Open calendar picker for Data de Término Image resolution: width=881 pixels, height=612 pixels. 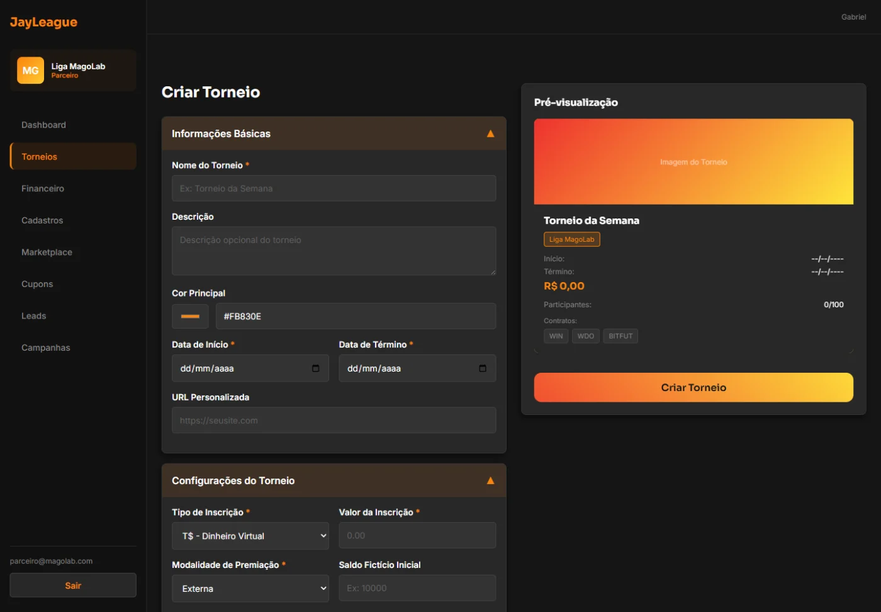[483, 368]
